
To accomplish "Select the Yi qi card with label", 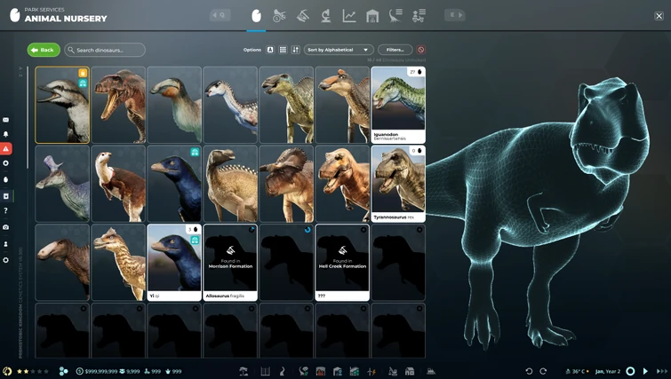I will tap(174, 263).
